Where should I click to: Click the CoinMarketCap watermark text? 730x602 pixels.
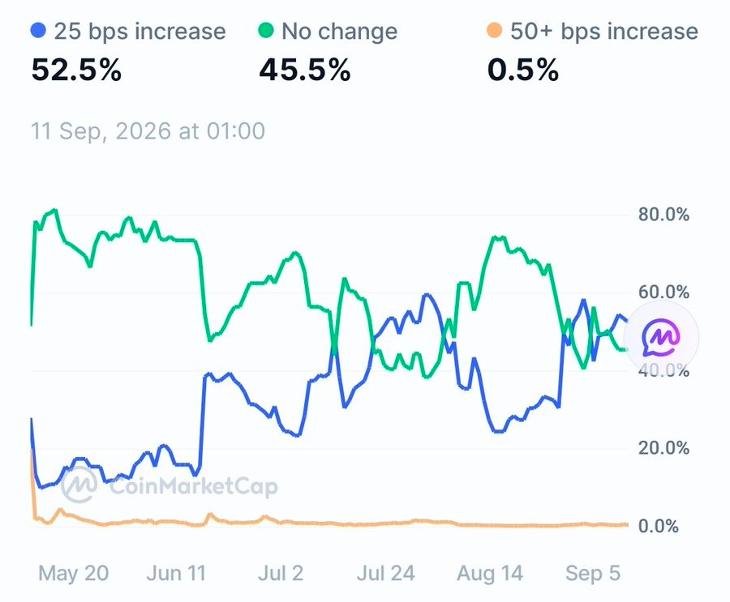pyautogui.click(x=194, y=486)
